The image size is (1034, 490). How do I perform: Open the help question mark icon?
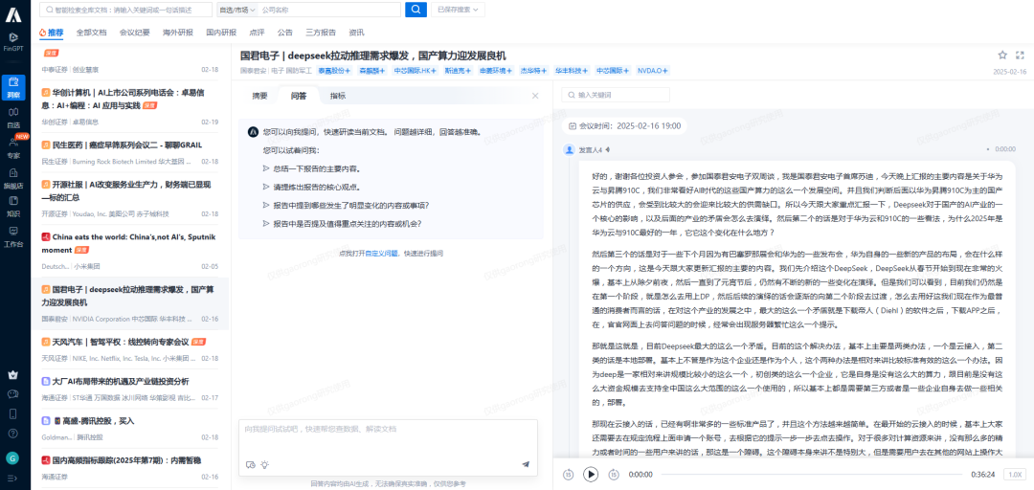[x=12, y=434]
